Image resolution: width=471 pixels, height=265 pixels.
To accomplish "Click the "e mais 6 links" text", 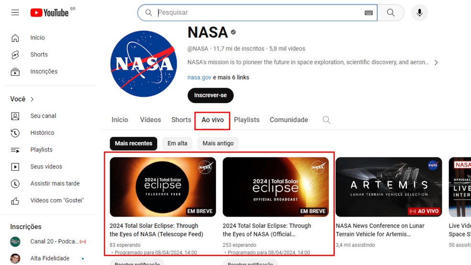I will (x=231, y=77).
